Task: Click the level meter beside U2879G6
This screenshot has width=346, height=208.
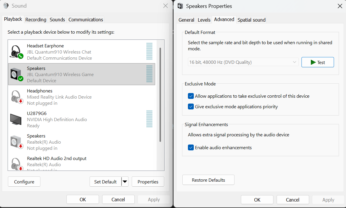Action: point(149,119)
